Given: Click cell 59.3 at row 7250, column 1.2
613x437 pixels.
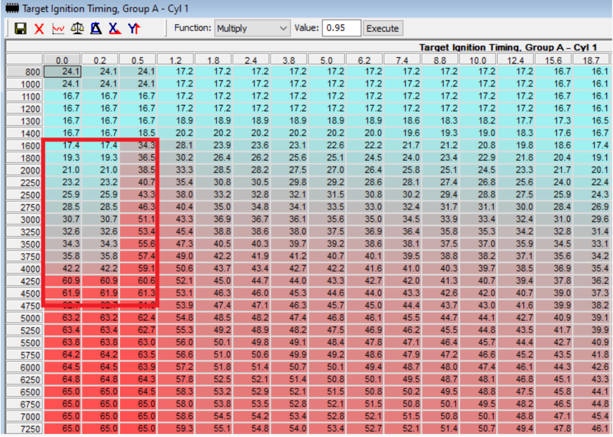Looking at the screenshot, I should click(x=177, y=429).
